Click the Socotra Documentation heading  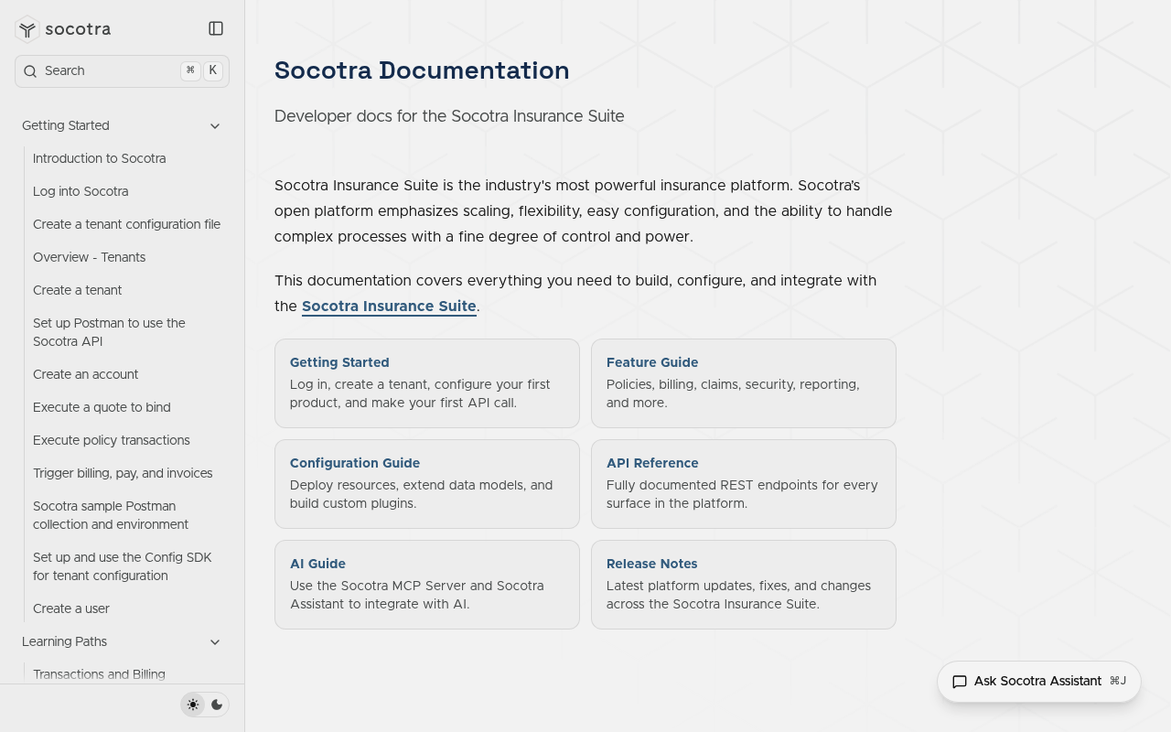pyautogui.click(x=422, y=70)
